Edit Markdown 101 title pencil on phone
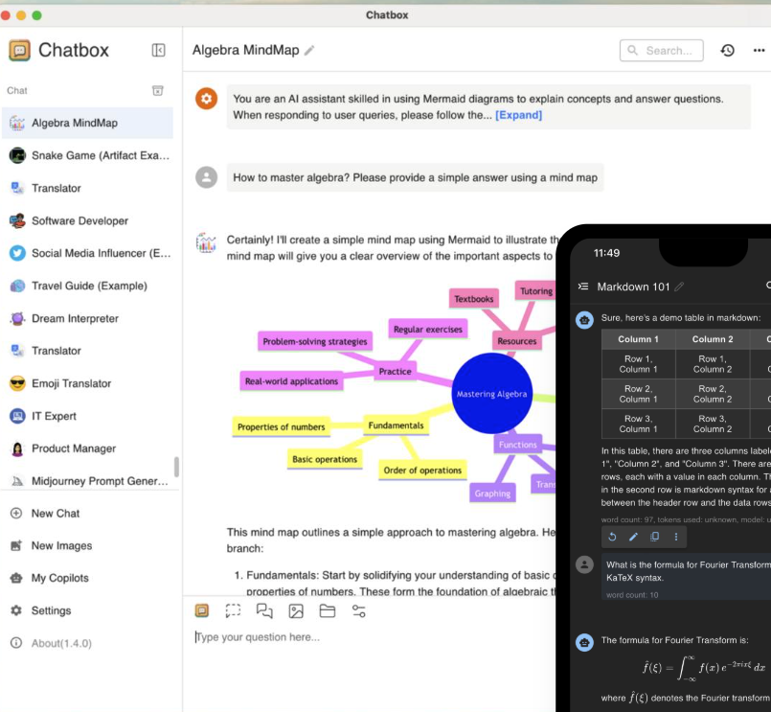This screenshot has height=712, width=771. pyautogui.click(x=679, y=287)
